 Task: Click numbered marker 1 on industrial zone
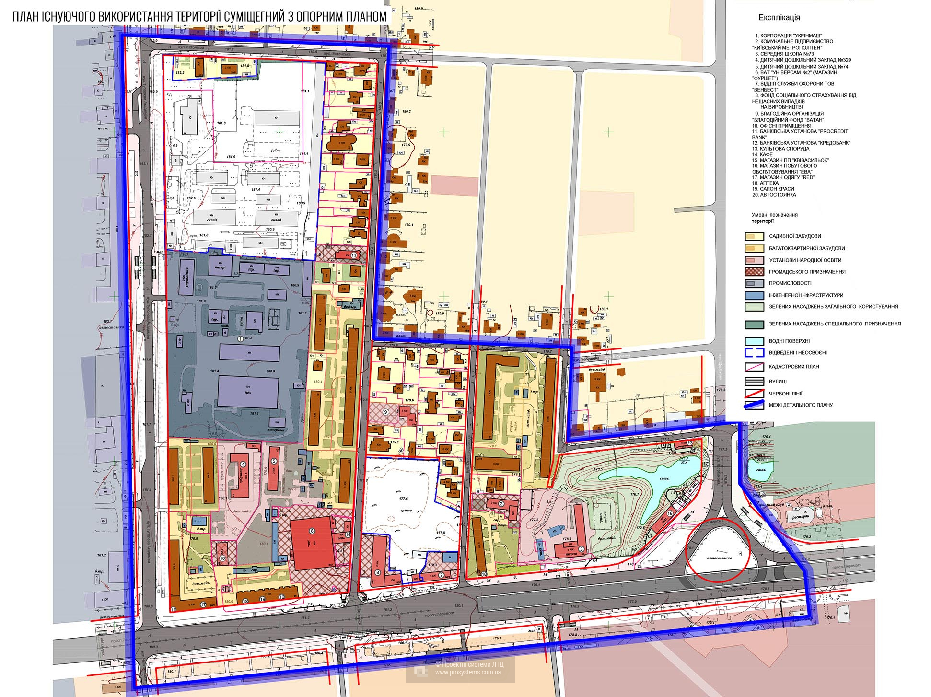(x=241, y=338)
